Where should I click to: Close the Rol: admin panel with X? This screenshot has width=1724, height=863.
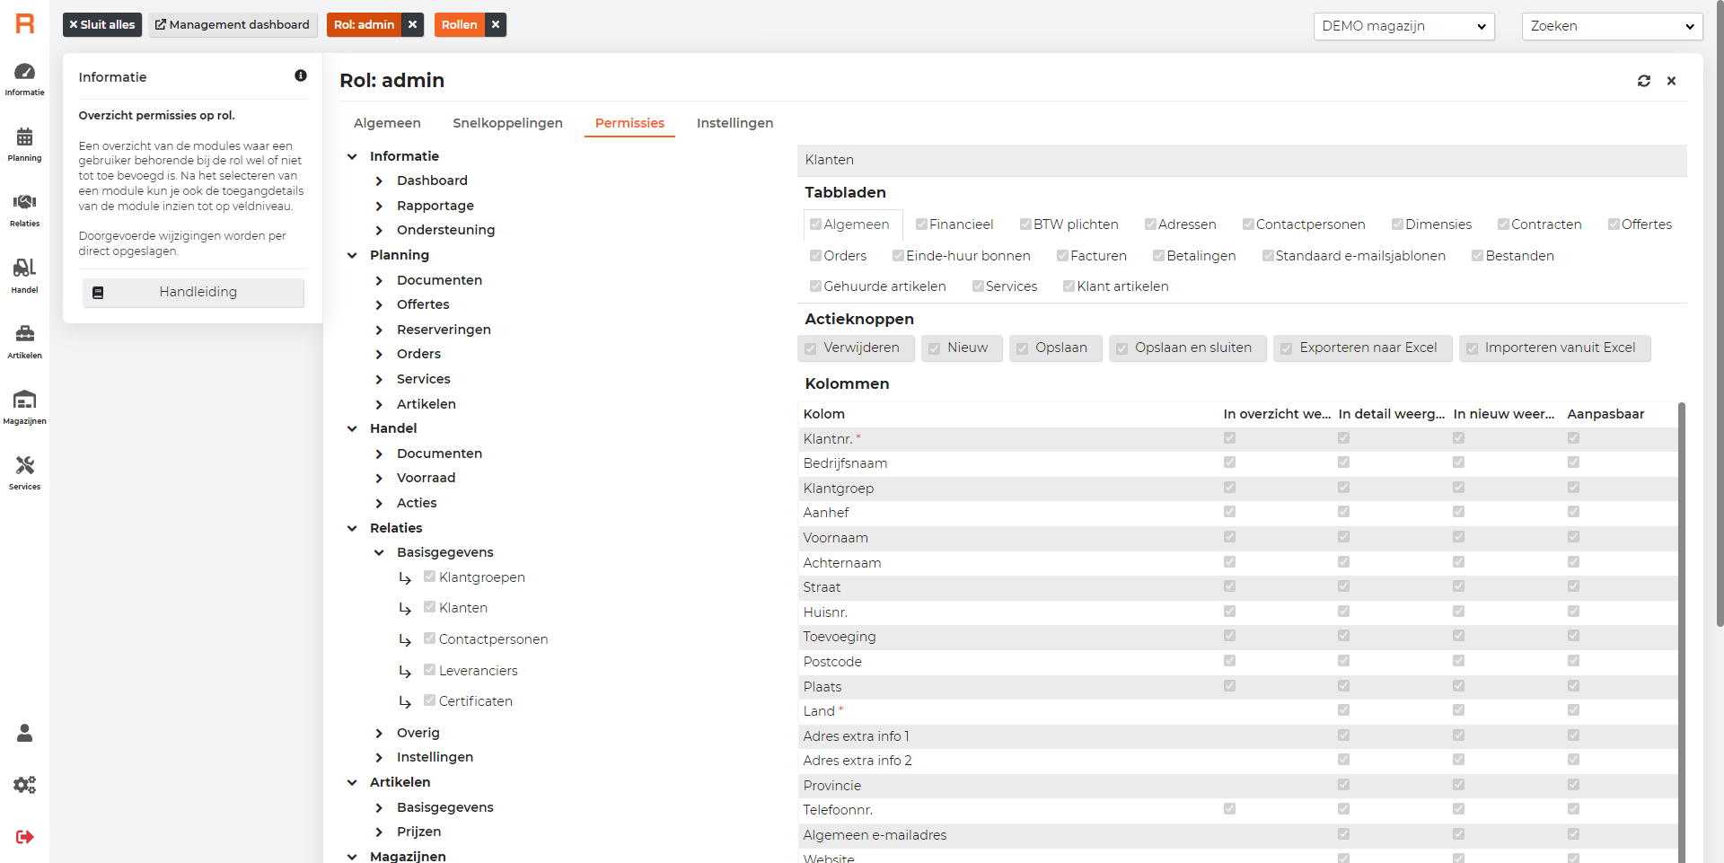pos(1671,81)
